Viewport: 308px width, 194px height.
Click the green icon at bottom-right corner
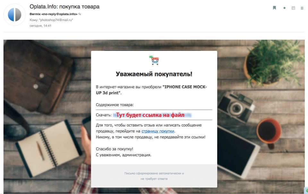306,190
